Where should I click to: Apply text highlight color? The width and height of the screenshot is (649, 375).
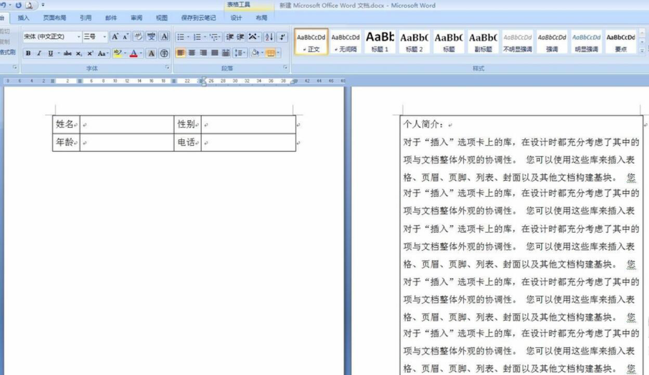(117, 53)
